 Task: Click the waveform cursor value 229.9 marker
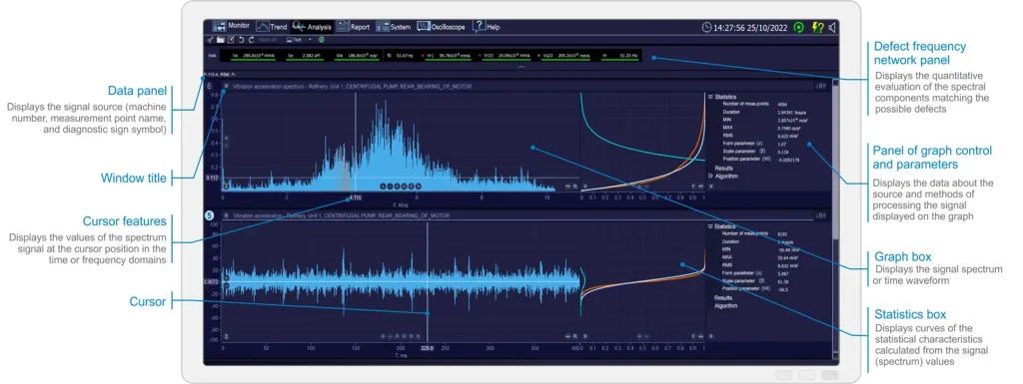point(428,348)
